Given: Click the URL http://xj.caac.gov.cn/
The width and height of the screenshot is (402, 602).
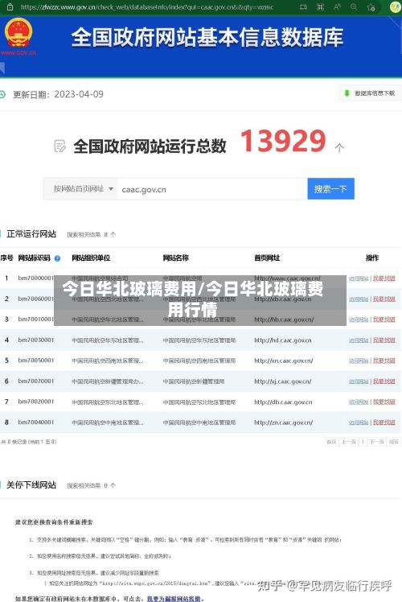Looking at the screenshot, I should [283, 381].
